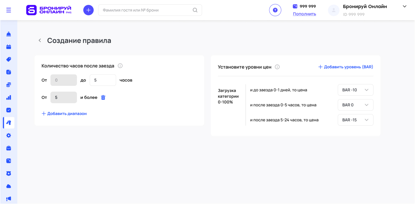Expand the BAR -10 dropdown

(x=355, y=90)
